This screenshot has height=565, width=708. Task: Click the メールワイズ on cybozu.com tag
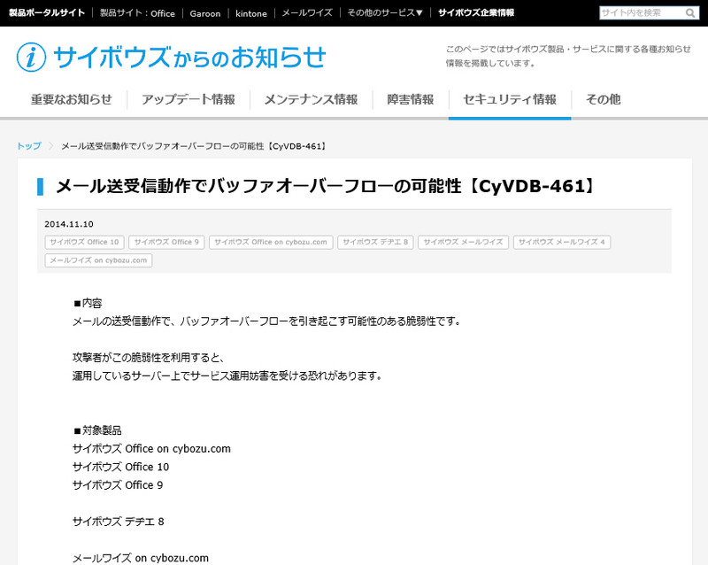tap(99, 260)
